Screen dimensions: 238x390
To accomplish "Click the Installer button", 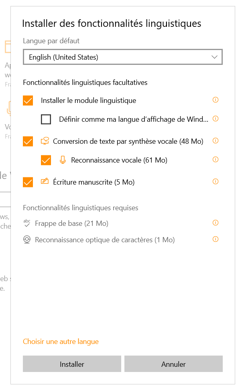I will tap(72, 364).
